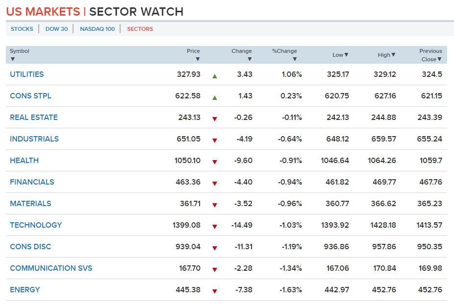Sort table by Symbol column arrow

tap(13, 59)
